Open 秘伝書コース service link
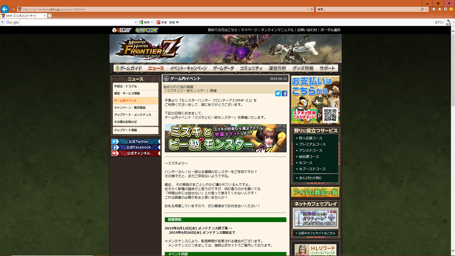Screen dimensions: 455x256 click(309, 157)
